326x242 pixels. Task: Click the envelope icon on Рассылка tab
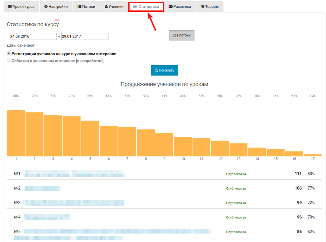[171, 7]
